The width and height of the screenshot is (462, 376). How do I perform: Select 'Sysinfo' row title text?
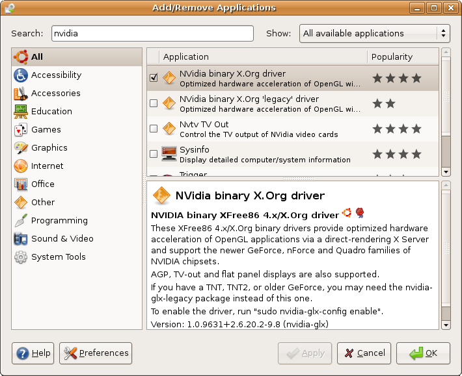[194, 149]
